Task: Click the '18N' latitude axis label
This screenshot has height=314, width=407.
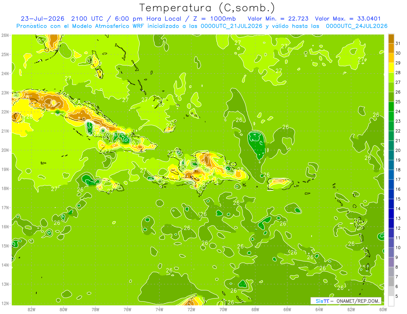Action: (5, 188)
